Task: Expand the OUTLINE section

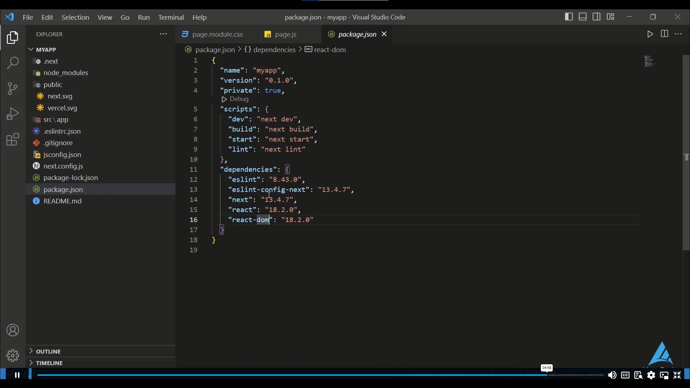Action: 100,351
